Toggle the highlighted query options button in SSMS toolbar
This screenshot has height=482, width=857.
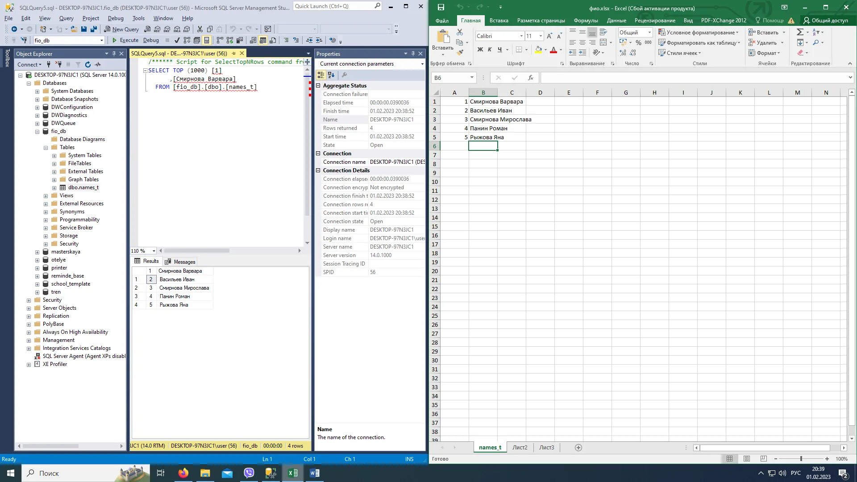(x=207, y=40)
